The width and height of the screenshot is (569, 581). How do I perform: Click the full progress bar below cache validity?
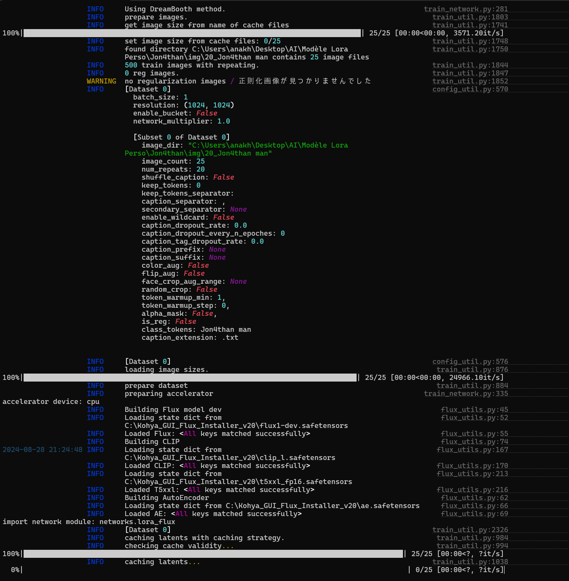click(x=213, y=554)
